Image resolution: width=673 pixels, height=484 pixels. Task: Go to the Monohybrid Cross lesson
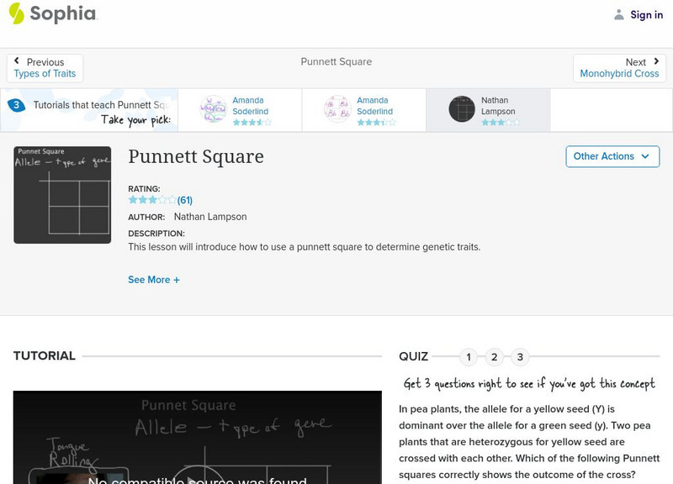(620, 73)
